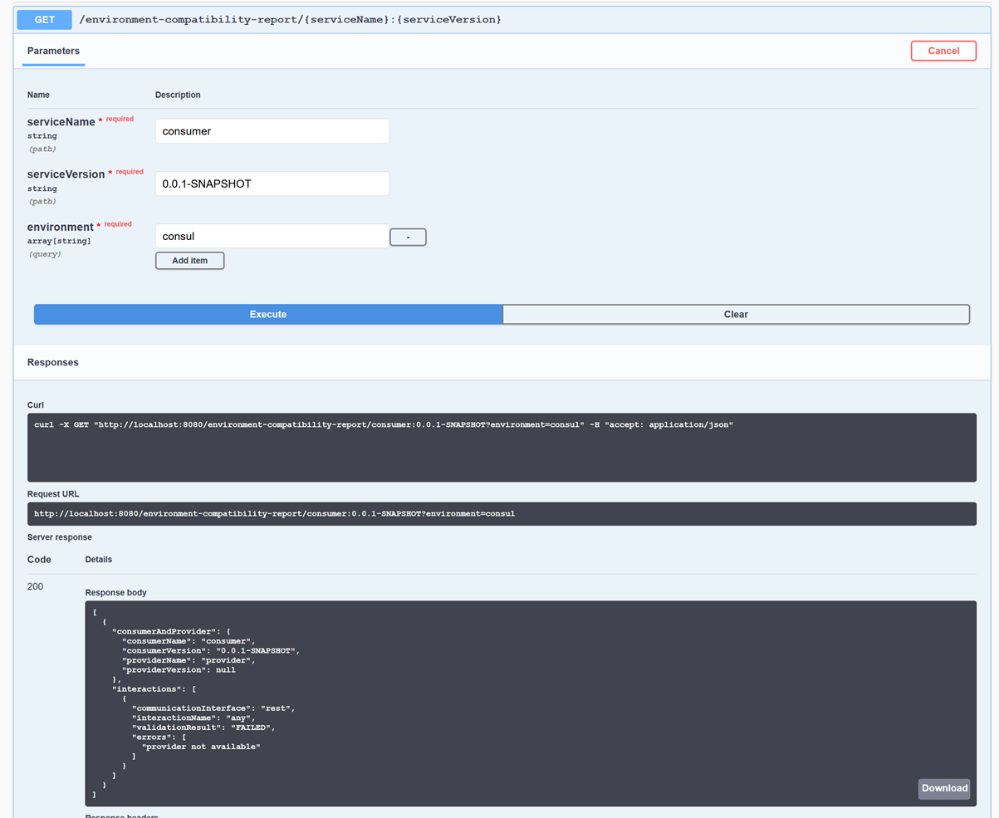
Task: Edit the environment field containing consul
Action: 272,236
